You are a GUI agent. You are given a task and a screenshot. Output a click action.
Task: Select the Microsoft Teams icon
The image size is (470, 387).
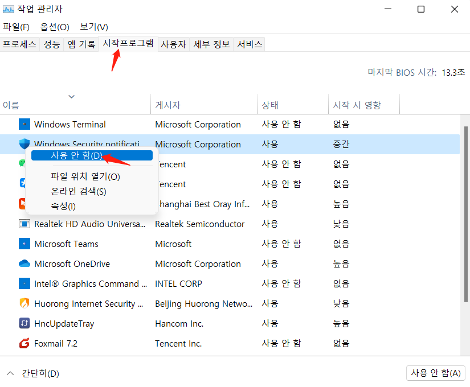(24, 244)
